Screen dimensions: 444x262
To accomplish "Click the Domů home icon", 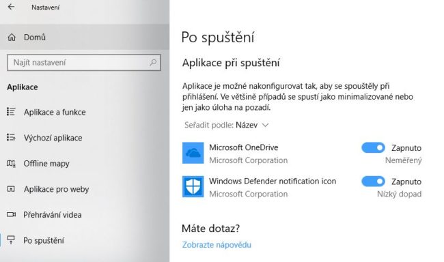I will (x=12, y=38).
